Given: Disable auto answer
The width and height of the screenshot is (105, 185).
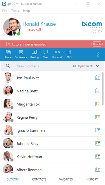Looking at the screenshot, I should point(97,44).
